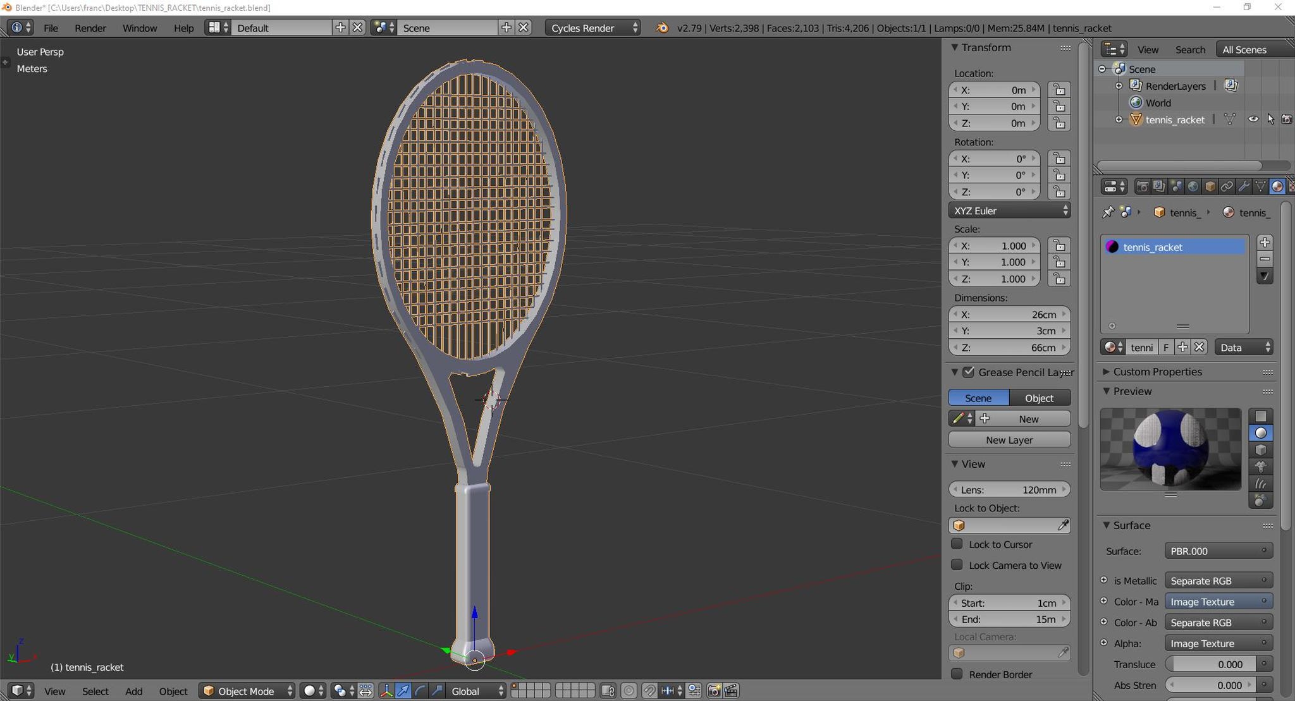Open the Render properties tab (camera icon)
The width and height of the screenshot is (1295, 701).
coord(1143,186)
